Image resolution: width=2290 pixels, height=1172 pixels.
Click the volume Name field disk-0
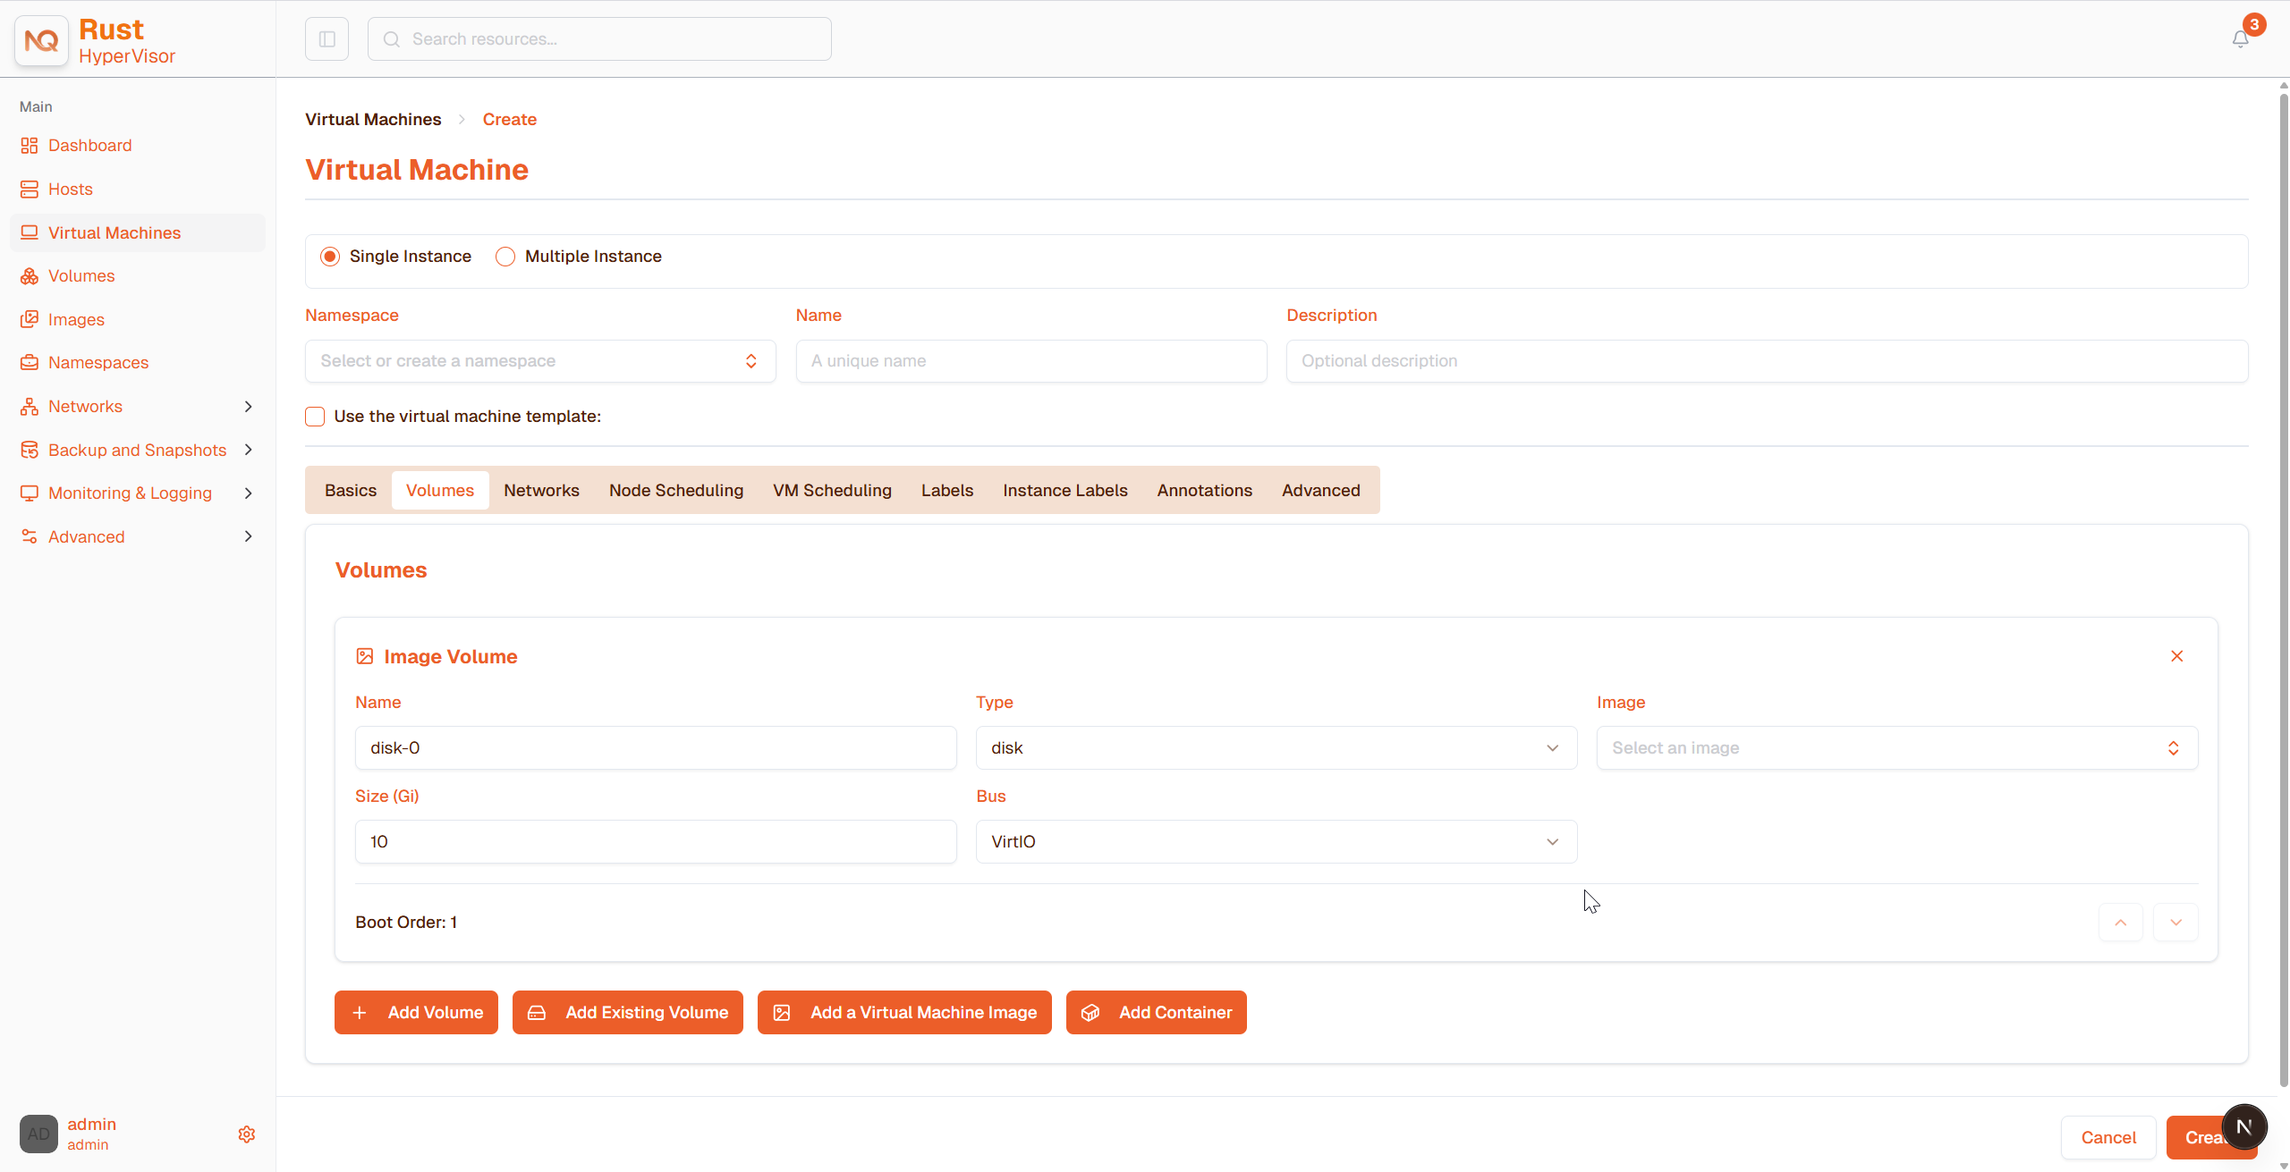tap(656, 748)
